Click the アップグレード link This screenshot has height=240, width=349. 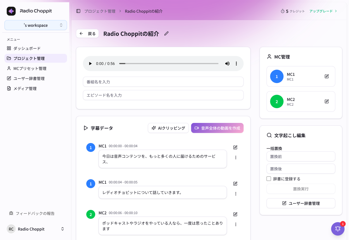(x=323, y=11)
